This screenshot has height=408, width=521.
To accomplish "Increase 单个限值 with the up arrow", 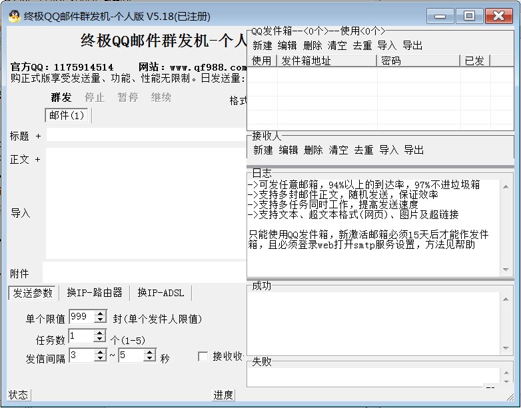I will (100, 313).
